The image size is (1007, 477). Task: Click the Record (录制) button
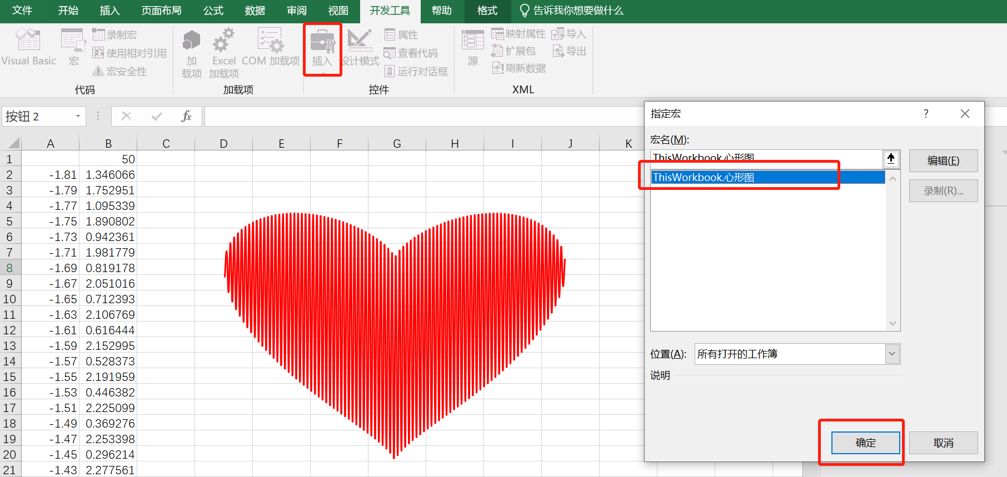(943, 190)
